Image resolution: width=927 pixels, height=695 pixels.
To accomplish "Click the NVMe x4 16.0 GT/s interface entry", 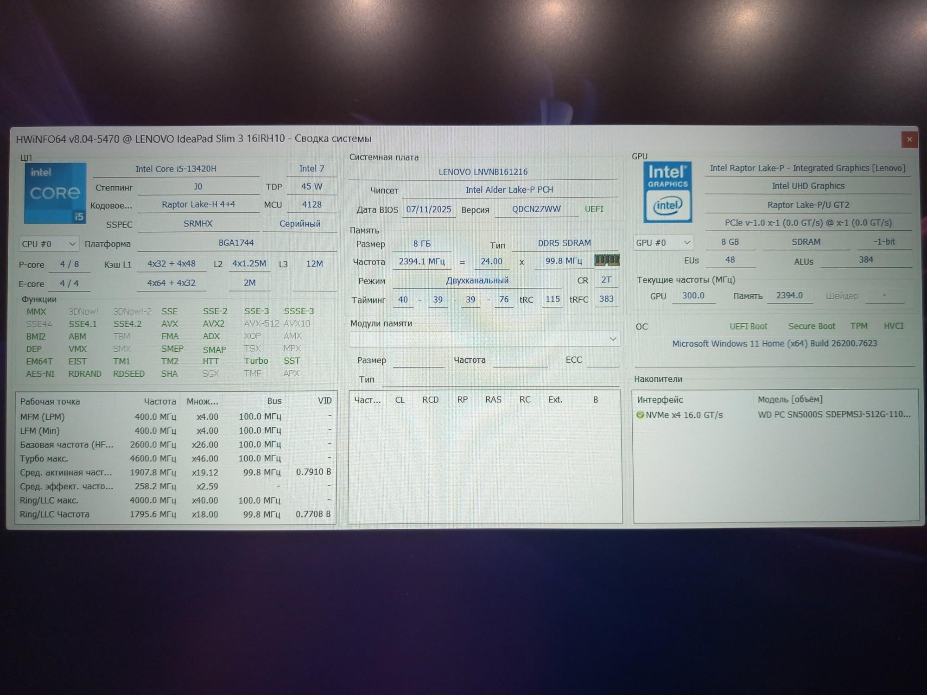I will click(x=684, y=415).
